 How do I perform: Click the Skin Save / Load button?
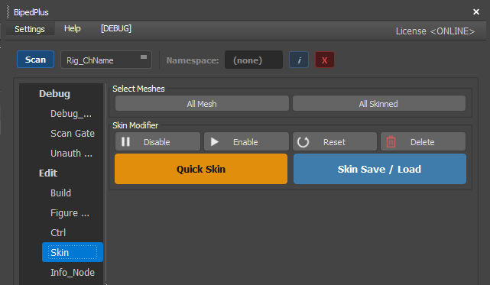tap(380, 169)
